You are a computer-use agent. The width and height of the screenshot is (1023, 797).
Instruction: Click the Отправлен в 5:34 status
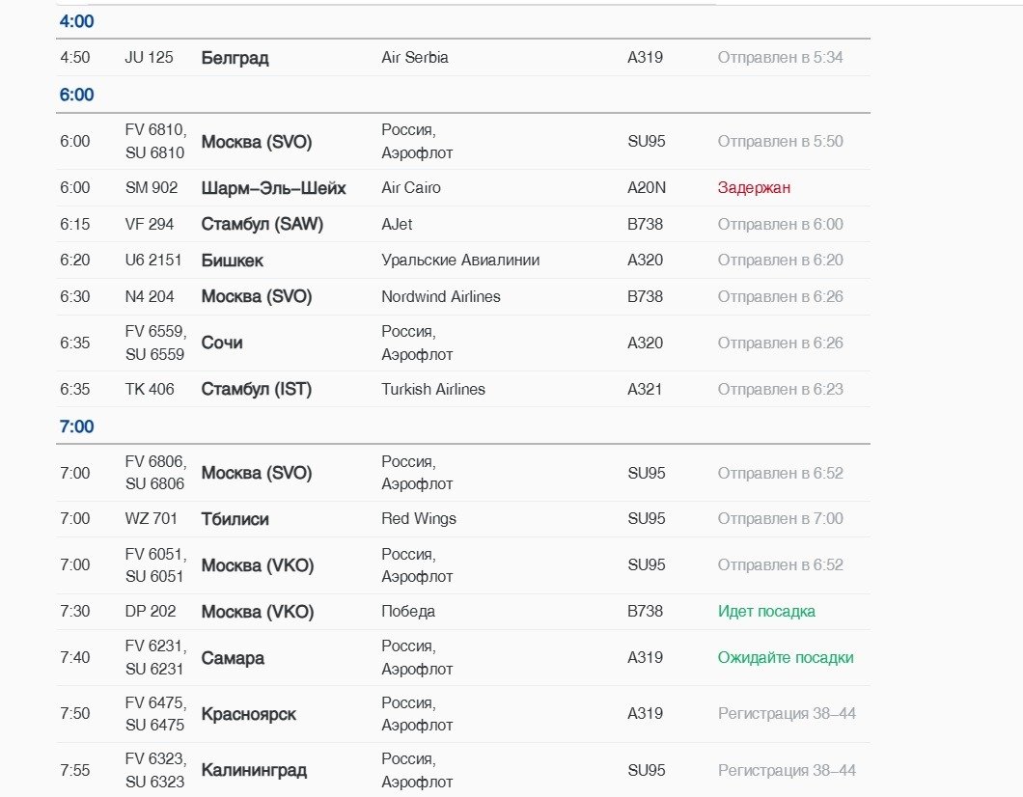click(x=780, y=58)
